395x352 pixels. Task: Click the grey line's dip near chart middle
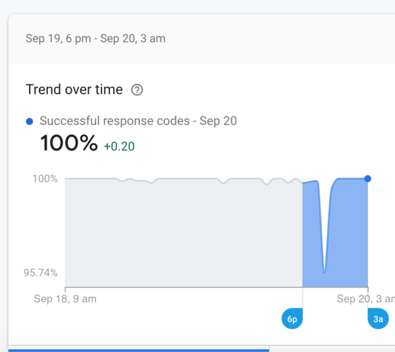point(224,183)
